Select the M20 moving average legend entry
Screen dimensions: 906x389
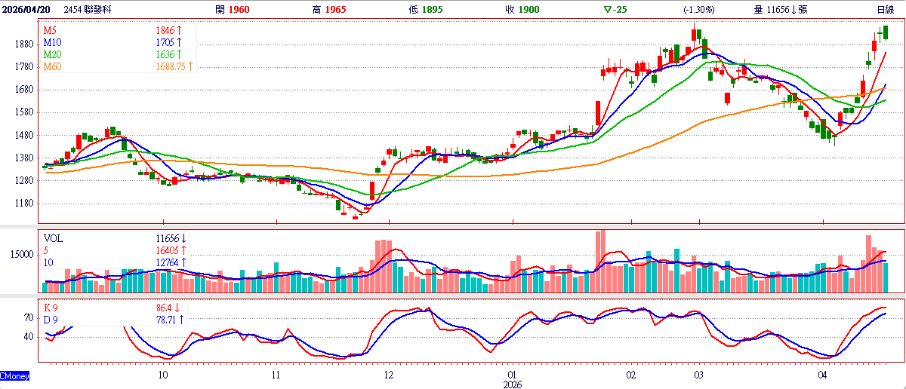point(53,54)
